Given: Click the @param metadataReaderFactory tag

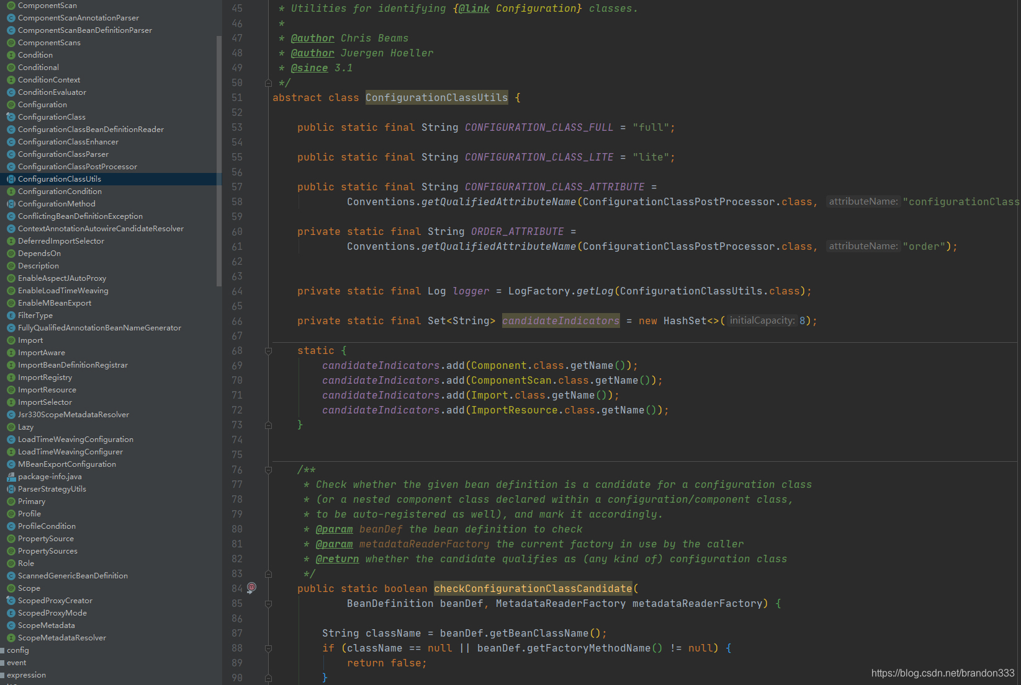Looking at the screenshot, I should 334,544.
